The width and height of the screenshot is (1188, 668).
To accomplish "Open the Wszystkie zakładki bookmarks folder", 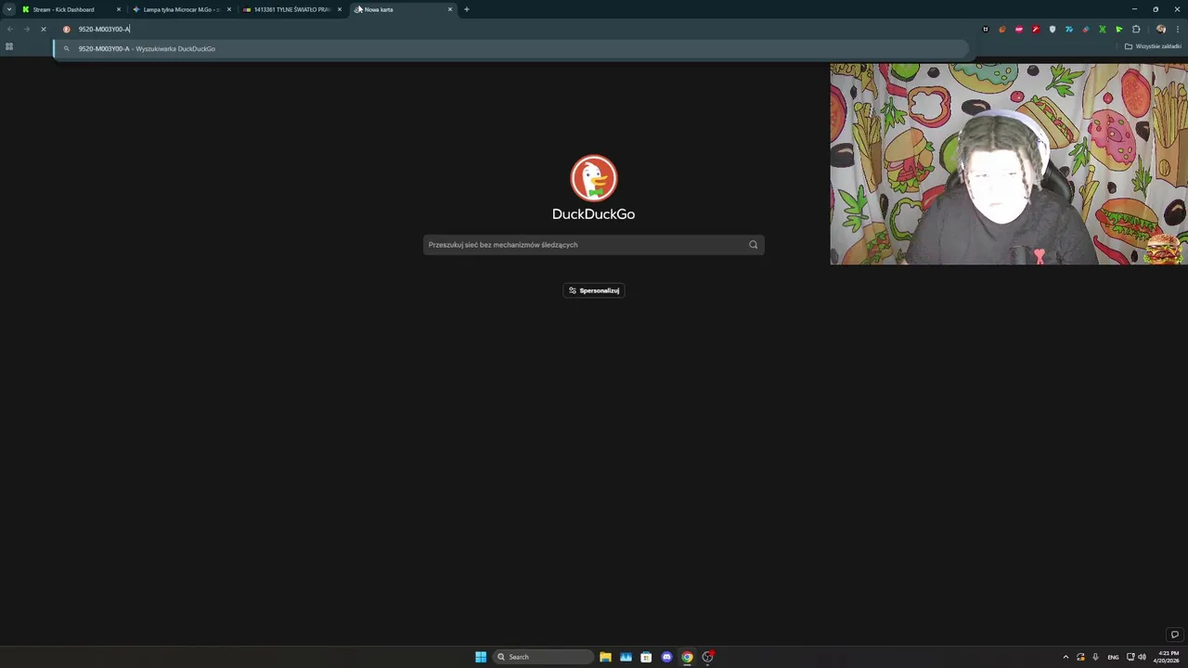I will pos(1153,46).
